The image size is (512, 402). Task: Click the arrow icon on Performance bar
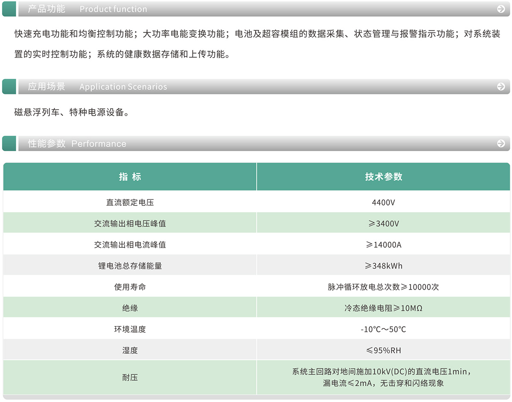(x=501, y=144)
